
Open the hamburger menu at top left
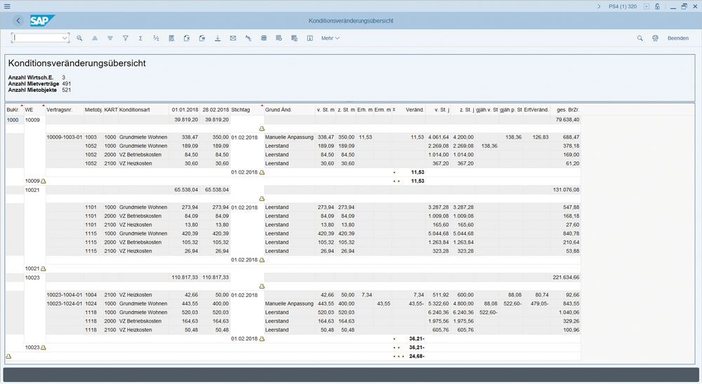click(6, 6)
